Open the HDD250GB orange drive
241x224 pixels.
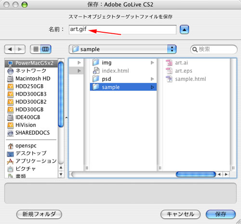click(31, 86)
